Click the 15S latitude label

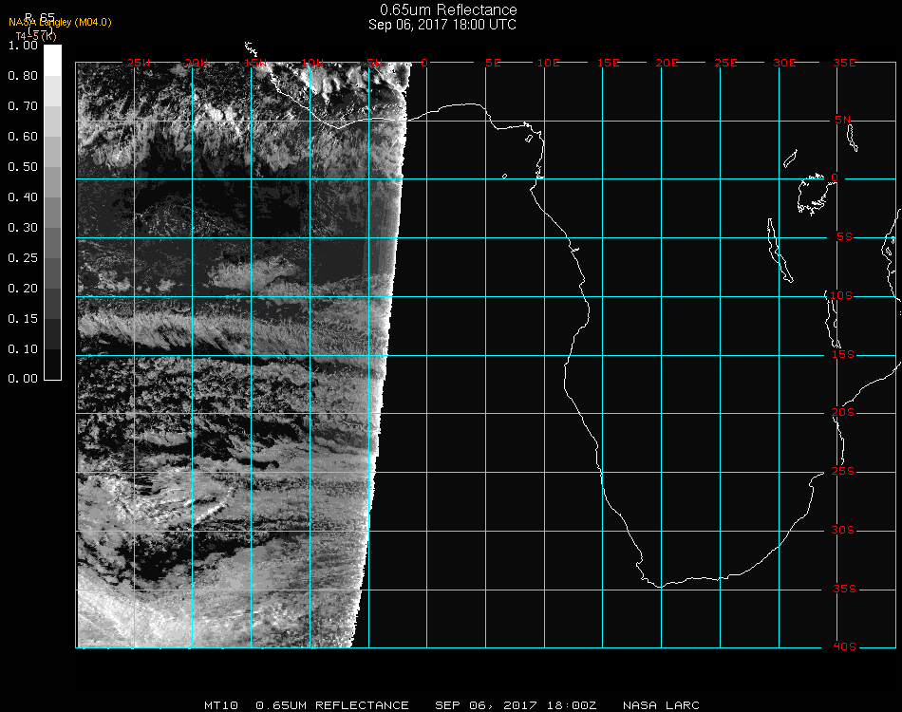(x=843, y=354)
